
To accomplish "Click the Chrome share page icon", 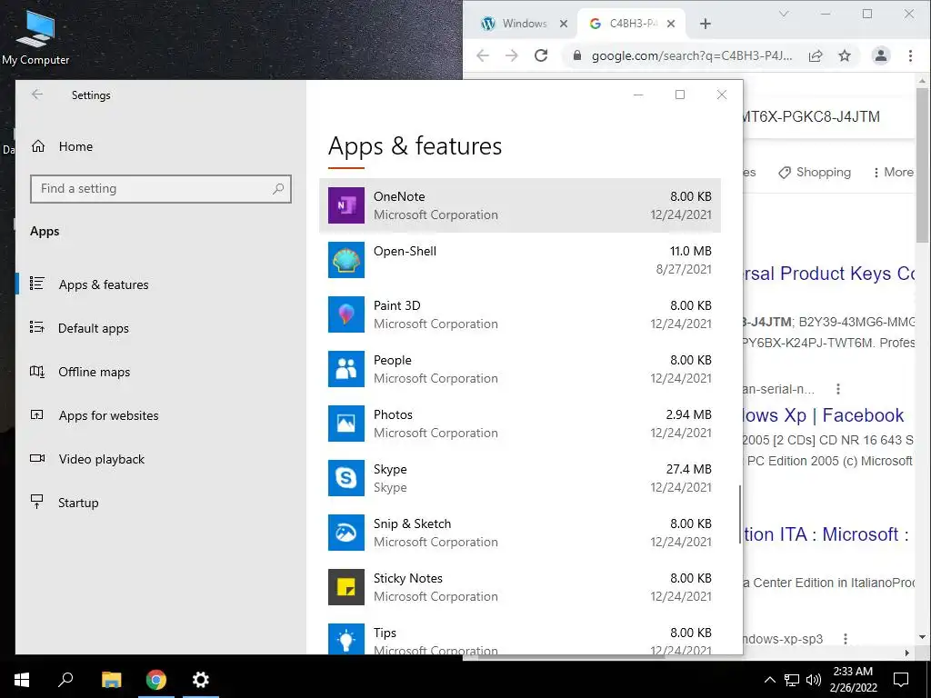I will (816, 55).
